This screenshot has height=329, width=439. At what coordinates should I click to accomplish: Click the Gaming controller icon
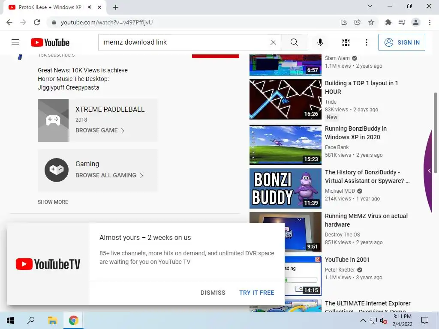coord(57,170)
